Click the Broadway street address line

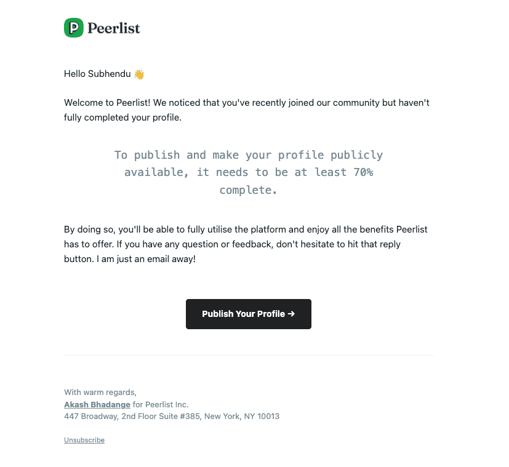point(172,416)
